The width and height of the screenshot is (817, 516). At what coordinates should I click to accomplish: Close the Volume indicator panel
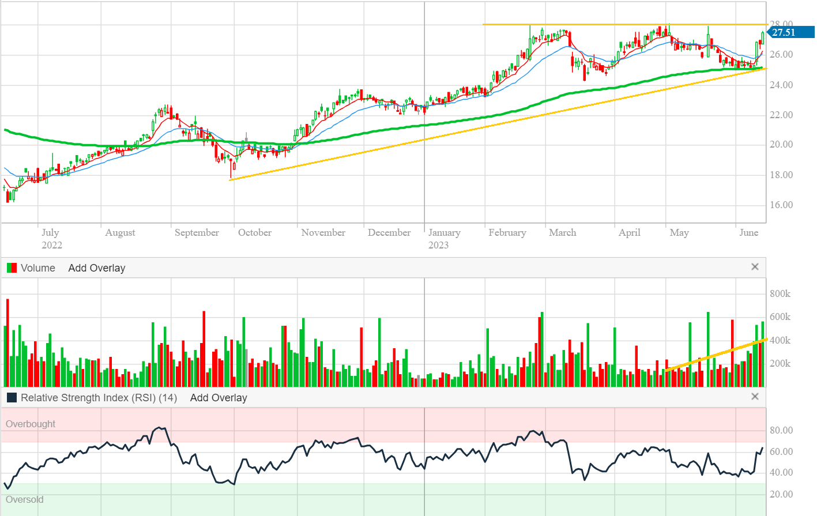click(755, 267)
